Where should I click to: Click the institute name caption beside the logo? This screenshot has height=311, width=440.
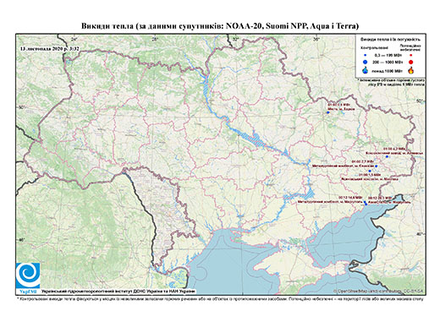pyautogui.click(x=118, y=292)
